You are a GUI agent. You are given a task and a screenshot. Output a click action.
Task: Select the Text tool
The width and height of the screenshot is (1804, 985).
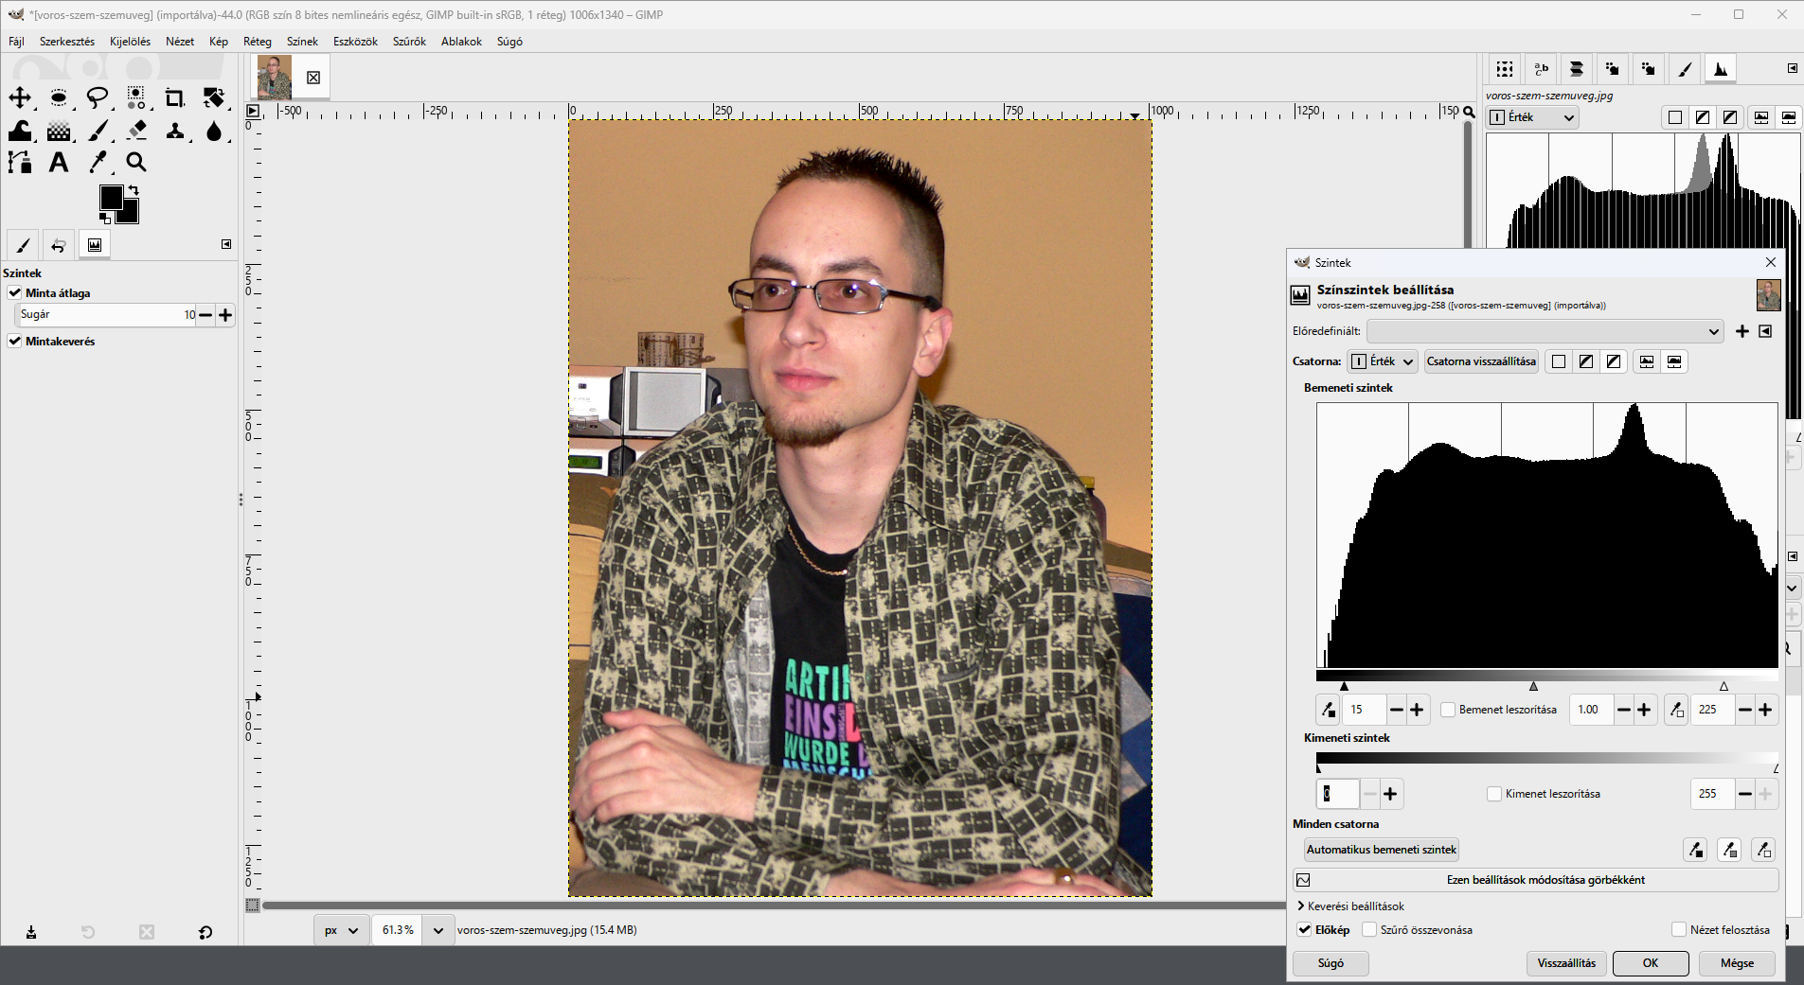(x=59, y=163)
